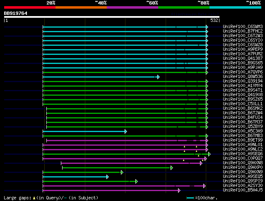Click the red 20% identity legend segment

[x=30, y=7]
